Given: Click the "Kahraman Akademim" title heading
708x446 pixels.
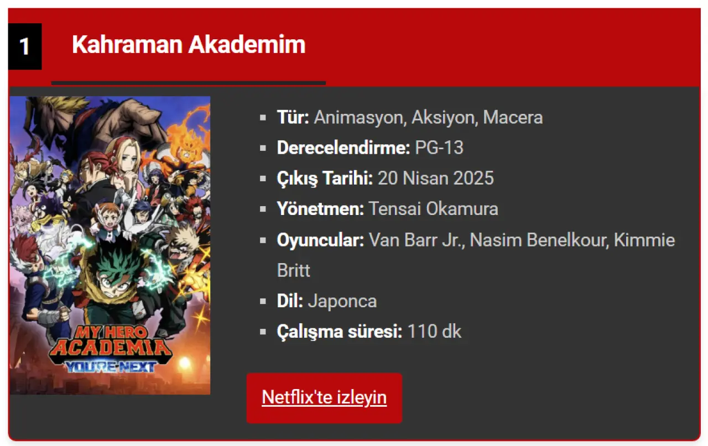Looking at the screenshot, I should (x=189, y=44).
